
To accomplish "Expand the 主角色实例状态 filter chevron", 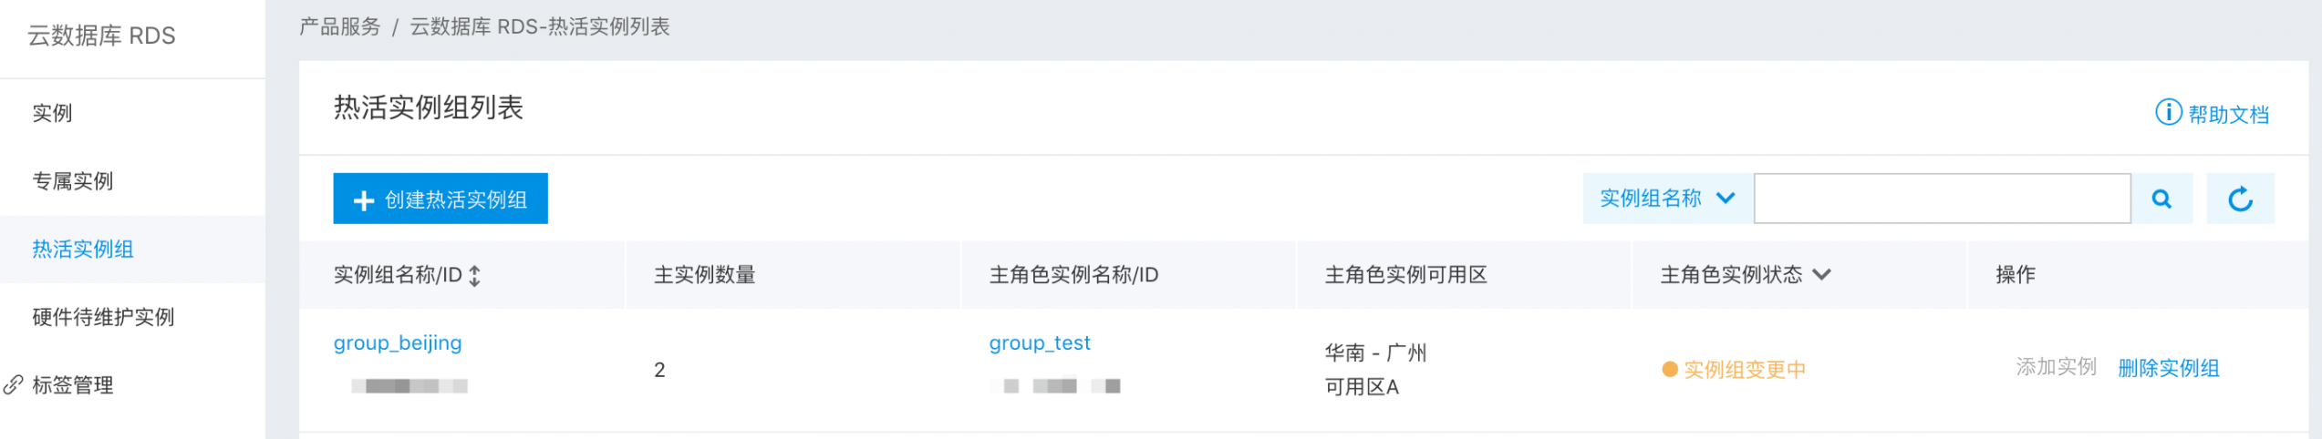I will point(1821,274).
